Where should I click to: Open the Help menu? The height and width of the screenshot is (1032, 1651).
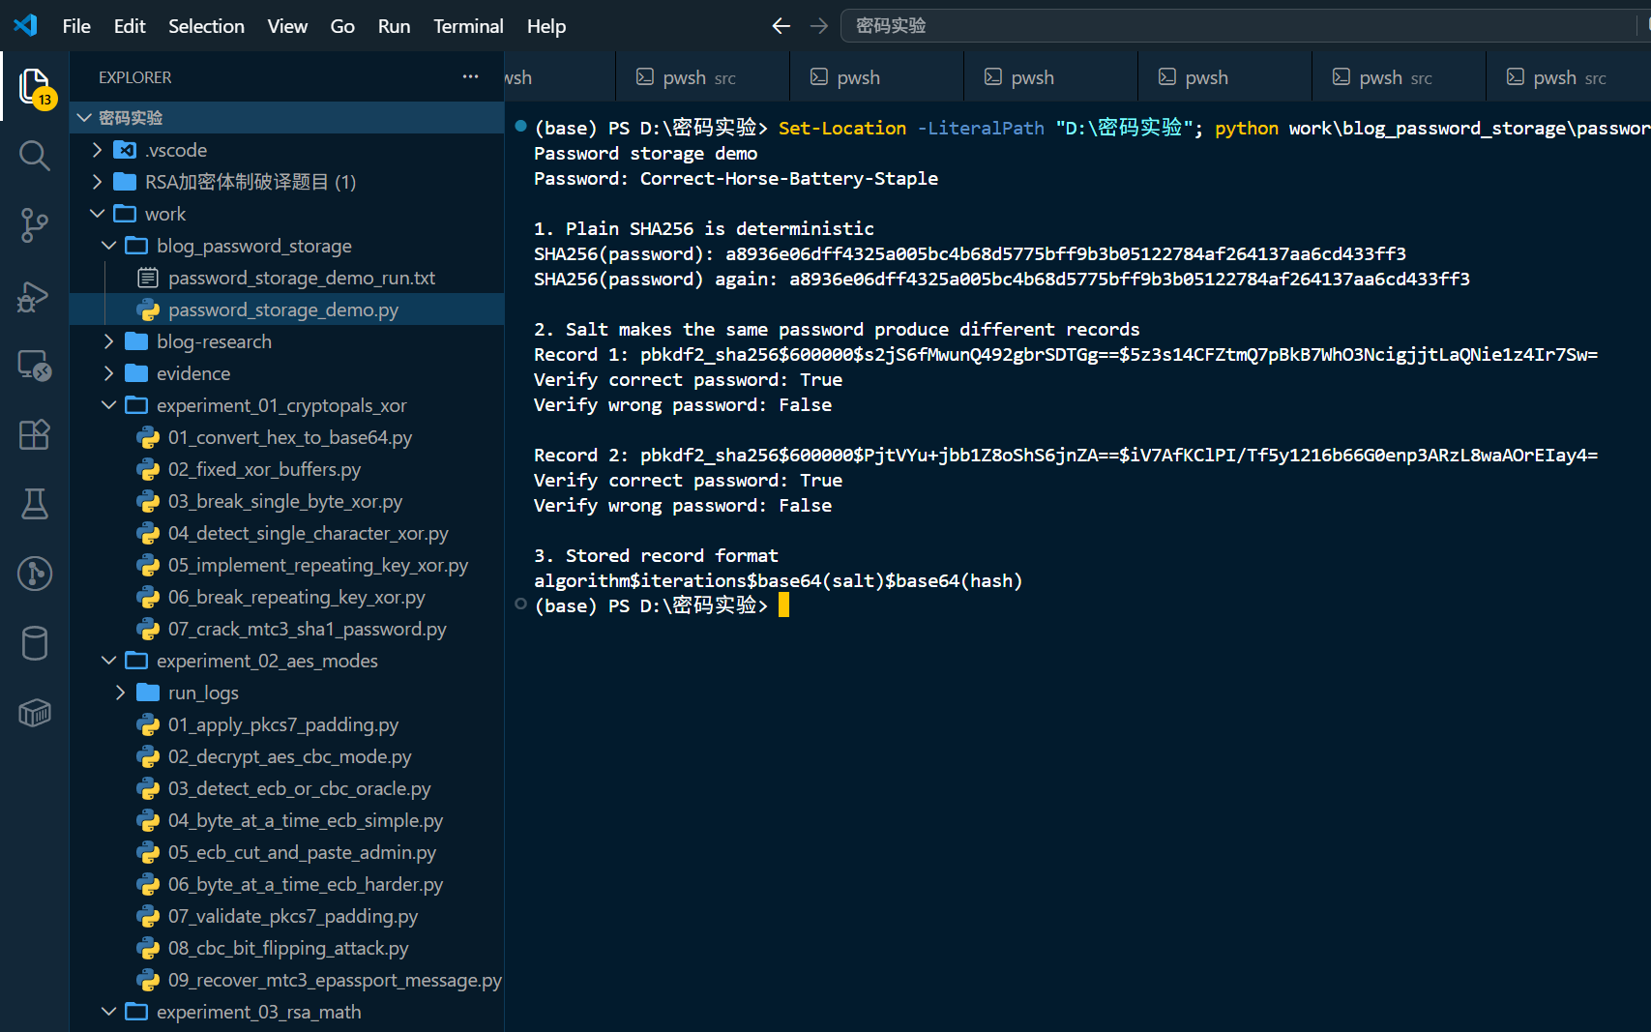pyautogui.click(x=546, y=26)
